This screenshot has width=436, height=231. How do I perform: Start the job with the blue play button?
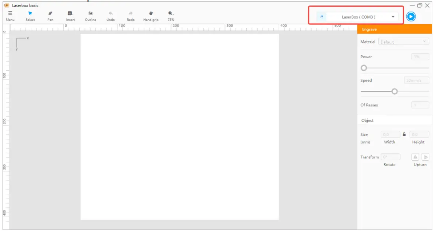click(x=411, y=17)
